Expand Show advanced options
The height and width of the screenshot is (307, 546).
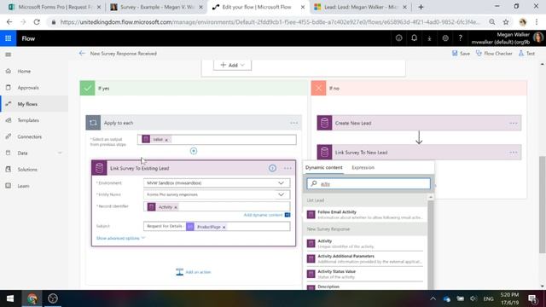(120, 238)
